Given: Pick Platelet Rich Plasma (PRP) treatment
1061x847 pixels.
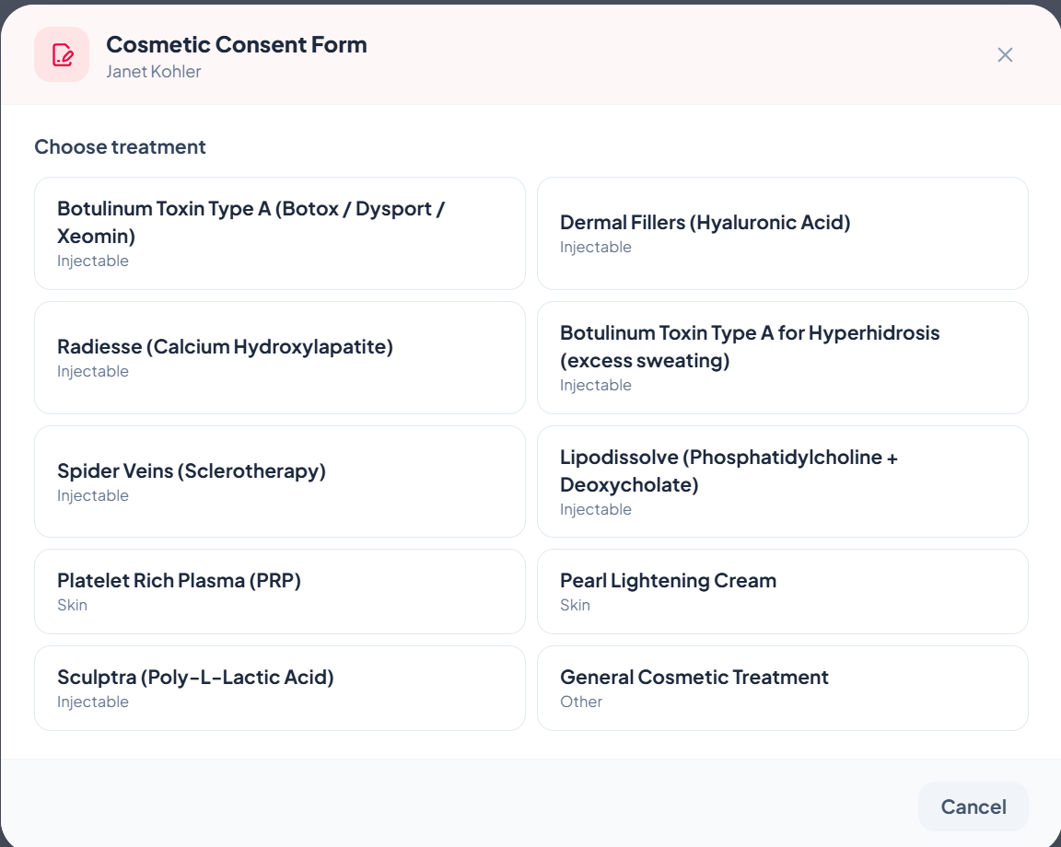Looking at the screenshot, I should click(279, 591).
